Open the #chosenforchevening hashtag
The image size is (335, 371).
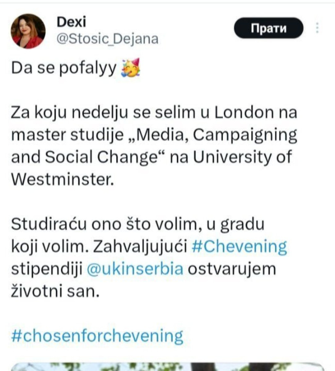click(97, 336)
